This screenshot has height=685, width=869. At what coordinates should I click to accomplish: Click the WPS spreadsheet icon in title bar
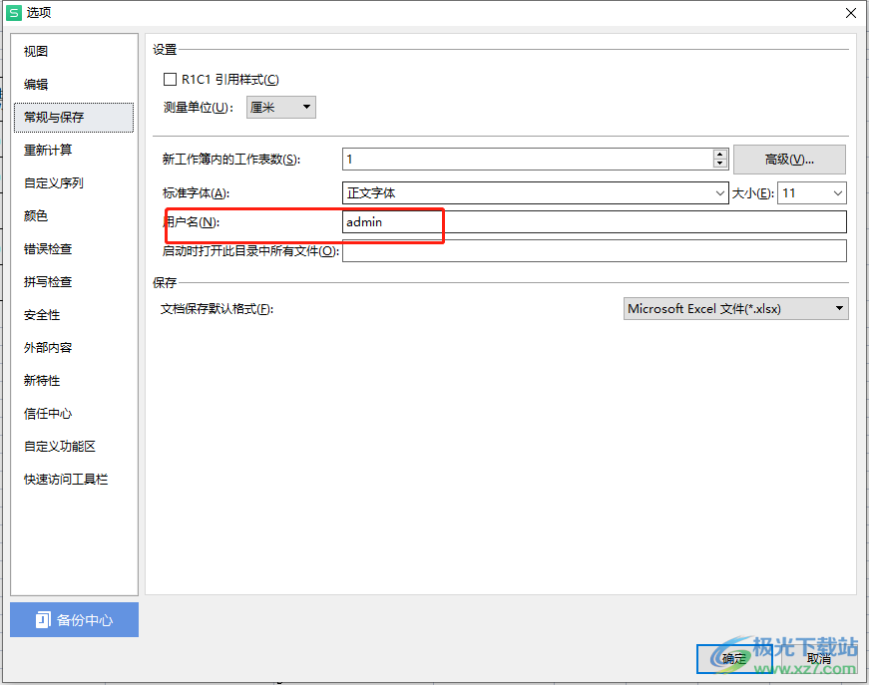click(14, 13)
